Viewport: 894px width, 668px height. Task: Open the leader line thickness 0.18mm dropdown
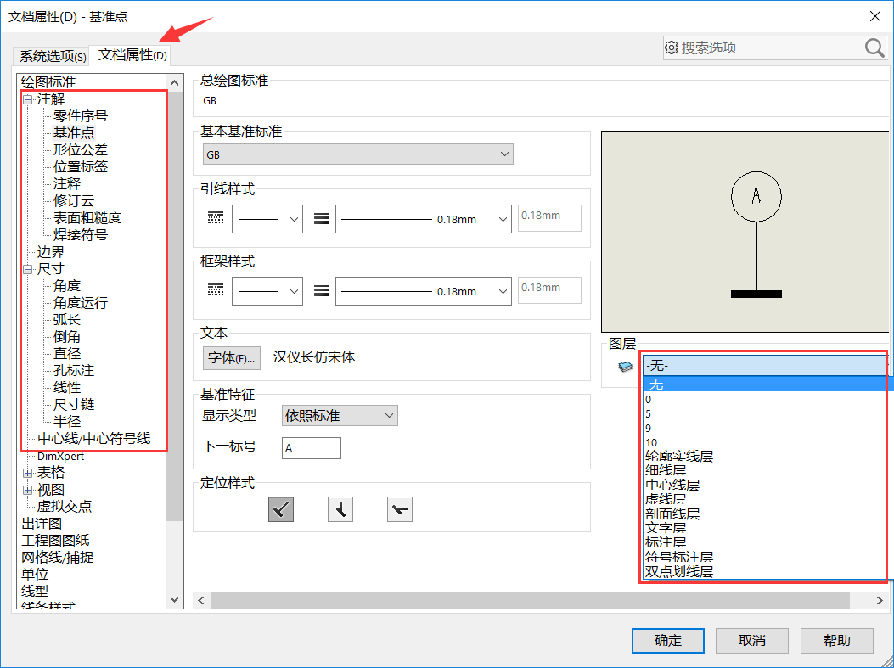coord(424,219)
